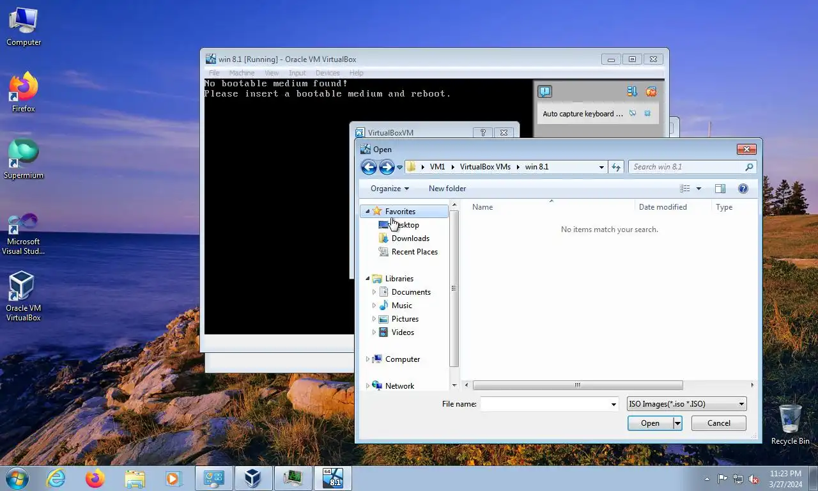This screenshot has width=818, height=491.
Task: Click the file list horizontal scrollbar
Action: coord(578,385)
